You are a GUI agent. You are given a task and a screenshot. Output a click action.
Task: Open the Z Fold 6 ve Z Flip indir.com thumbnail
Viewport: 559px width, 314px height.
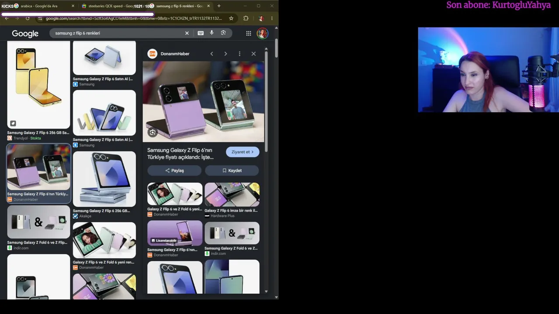[38, 222]
